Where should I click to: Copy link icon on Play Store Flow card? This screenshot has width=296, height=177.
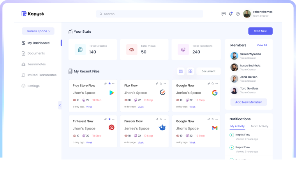click(x=106, y=84)
